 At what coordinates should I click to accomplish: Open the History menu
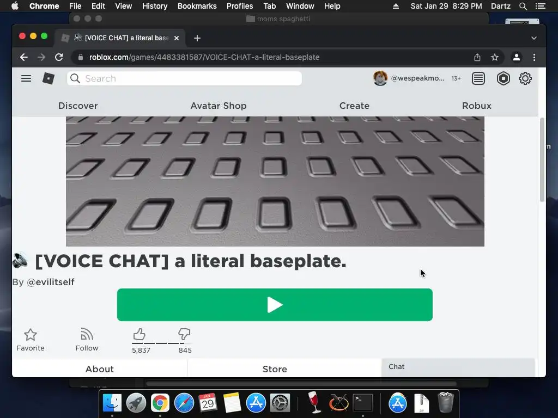[x=155, y=6]
